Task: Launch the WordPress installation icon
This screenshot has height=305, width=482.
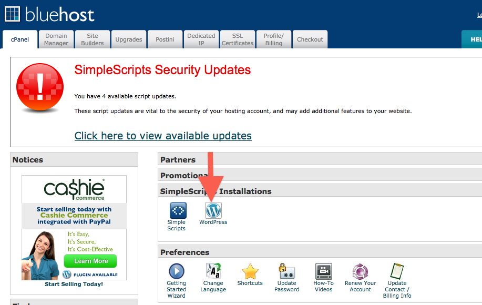Action: (x=213, y=210)
